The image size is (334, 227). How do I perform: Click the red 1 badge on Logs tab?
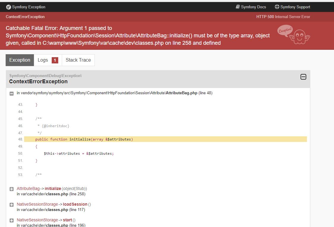point(55,60)
